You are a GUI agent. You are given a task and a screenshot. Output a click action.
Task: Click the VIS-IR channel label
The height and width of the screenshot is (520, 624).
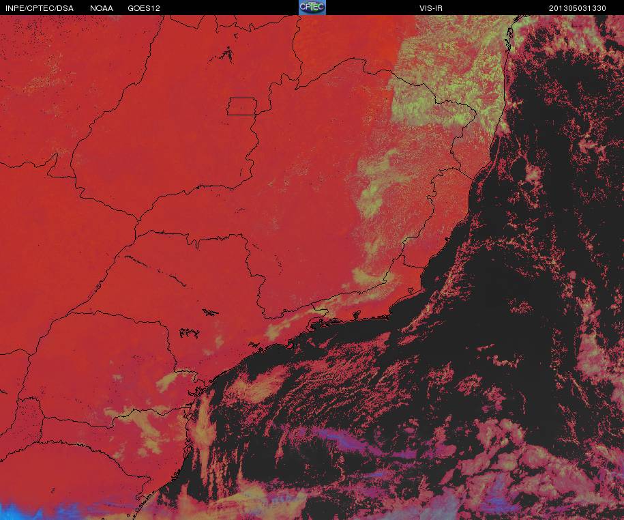click(430, 8)
